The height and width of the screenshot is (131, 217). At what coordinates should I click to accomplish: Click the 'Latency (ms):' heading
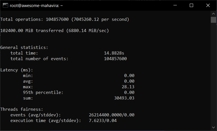17,70
